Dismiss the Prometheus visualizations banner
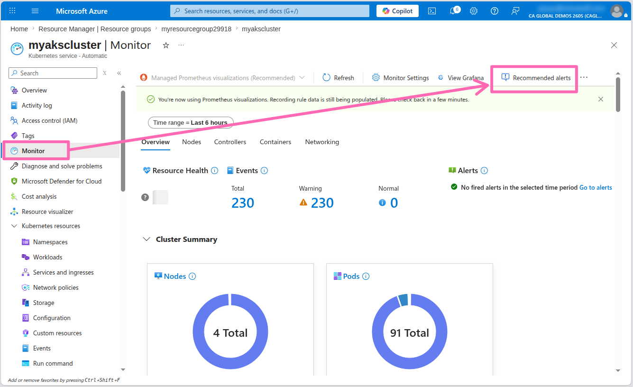 601,99
